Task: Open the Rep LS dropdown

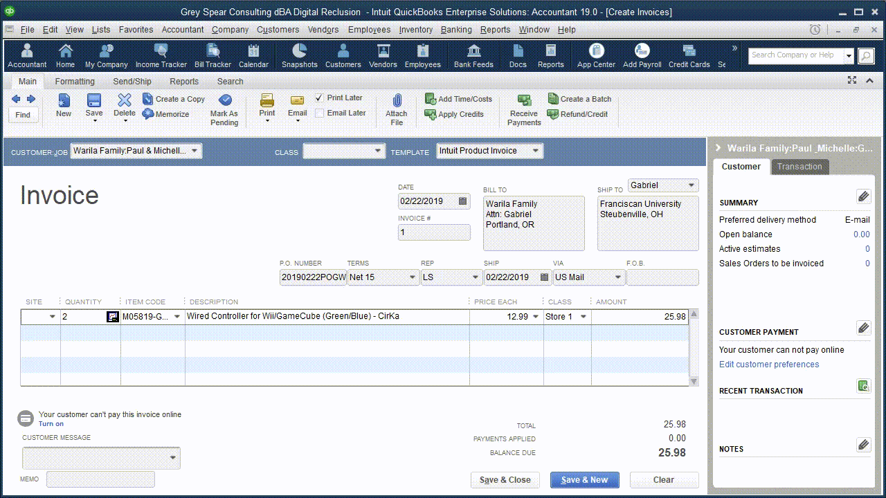Action: 476,277
